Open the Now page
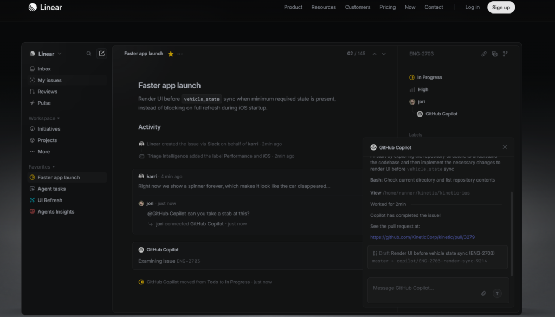This screenshot has height=317, width=555. pos(410,7)
